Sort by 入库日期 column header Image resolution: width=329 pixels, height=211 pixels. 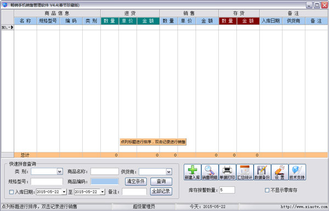pos(271,21)
